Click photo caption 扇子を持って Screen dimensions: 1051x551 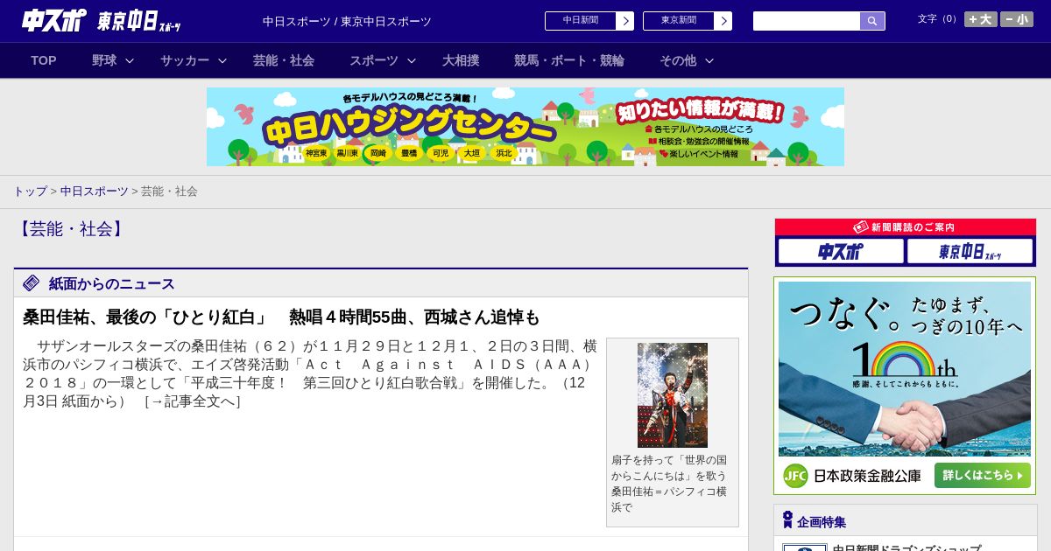(x=671, y=483)
